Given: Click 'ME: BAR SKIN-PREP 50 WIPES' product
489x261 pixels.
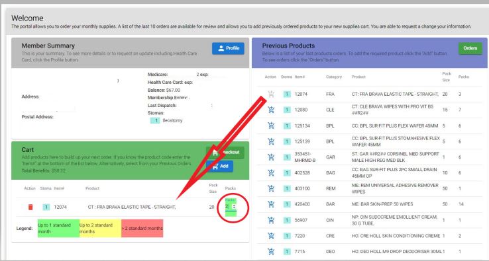Looking at the screenshot, I should (382, 204).
